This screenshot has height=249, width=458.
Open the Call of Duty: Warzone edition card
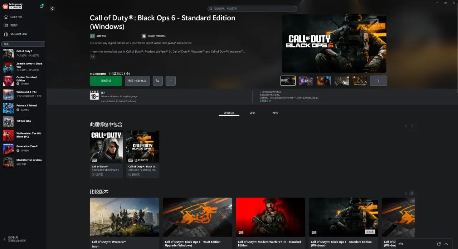(125, 223)
